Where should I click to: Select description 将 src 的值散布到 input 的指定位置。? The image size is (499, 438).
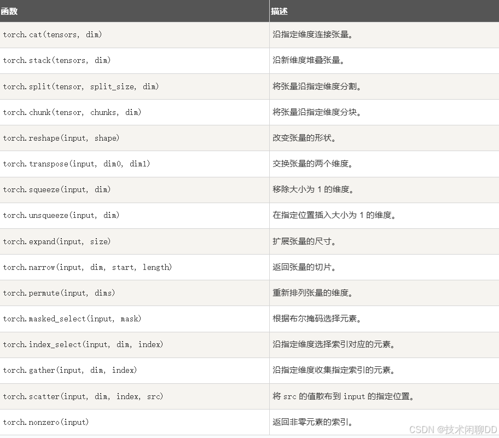343,396
